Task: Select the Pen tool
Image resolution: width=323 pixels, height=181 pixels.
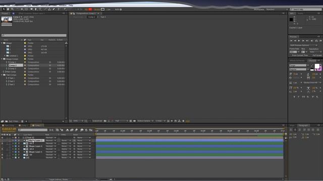Action: point(36,9)
